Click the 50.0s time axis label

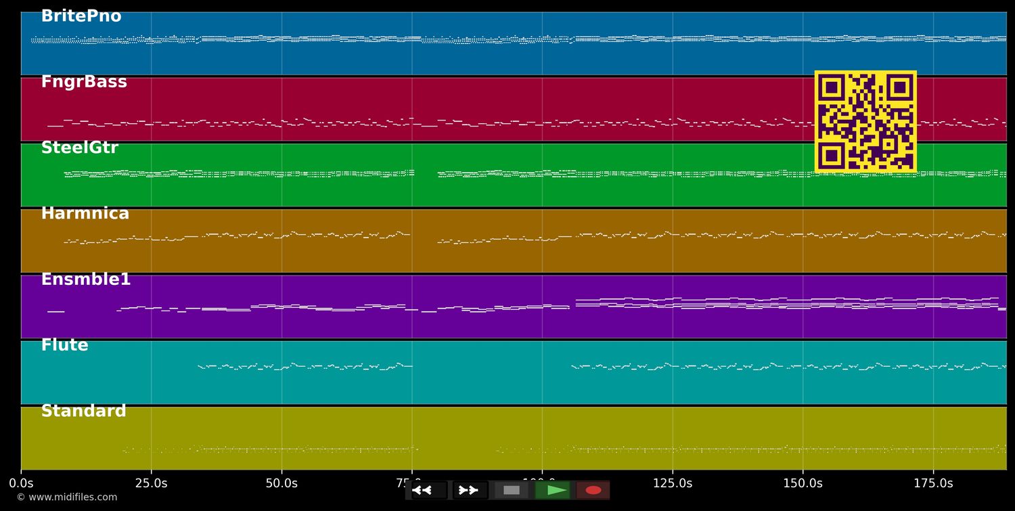(x=281, y=483)
